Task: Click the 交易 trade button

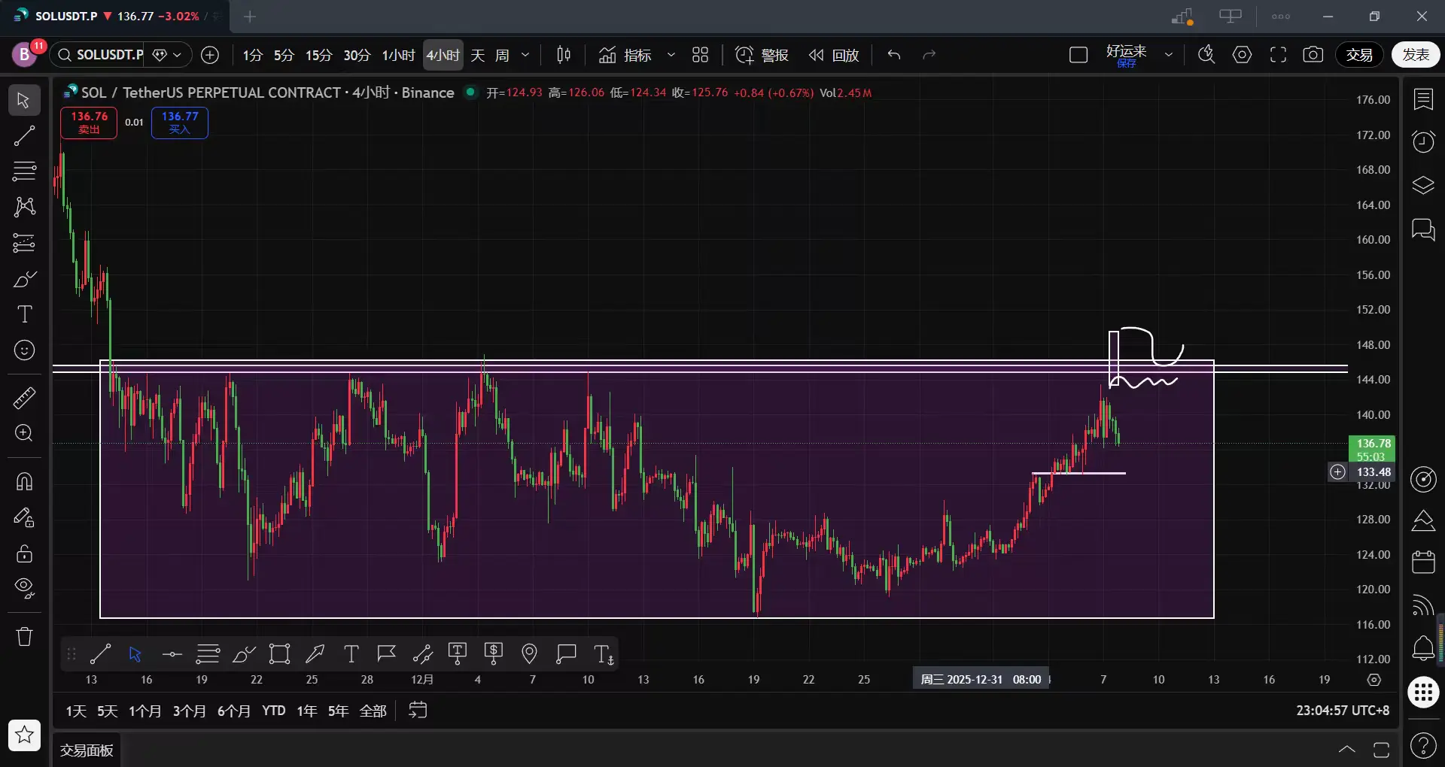Action: click(x=1359, y=55)
